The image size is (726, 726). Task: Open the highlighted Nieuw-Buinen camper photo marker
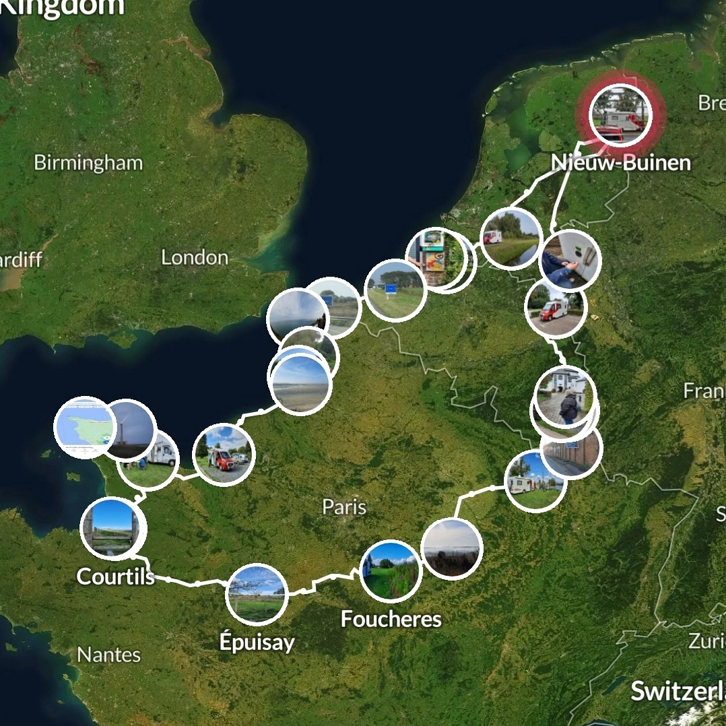(x=620, y=114)
